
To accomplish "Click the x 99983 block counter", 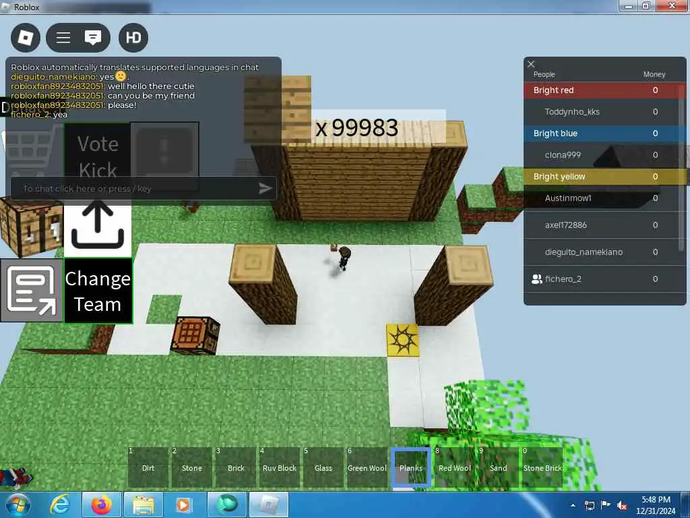I will tap(356, 127).
